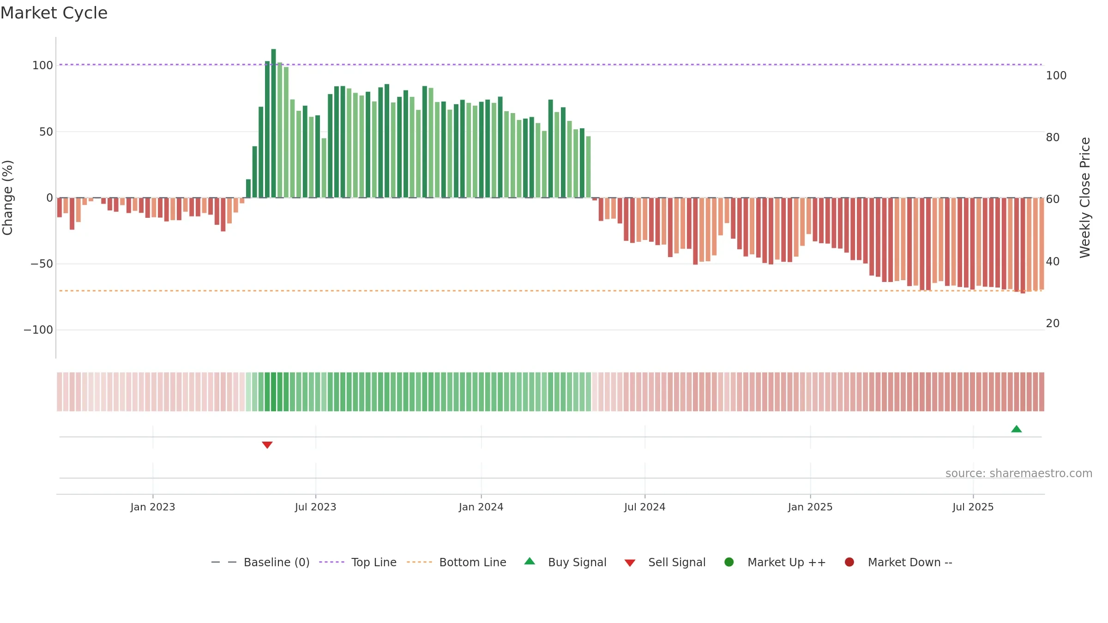Click the tallest green bar above 100
This screenshot has width=1108, height=623.
274,123
